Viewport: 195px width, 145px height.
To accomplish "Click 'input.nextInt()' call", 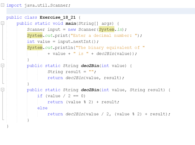I will (x=77, y=41).
